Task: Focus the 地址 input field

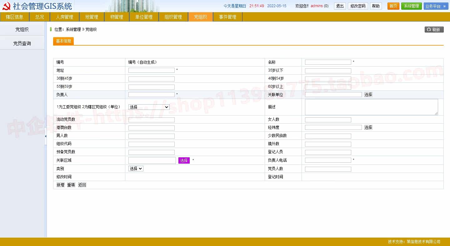Action: 152,70
